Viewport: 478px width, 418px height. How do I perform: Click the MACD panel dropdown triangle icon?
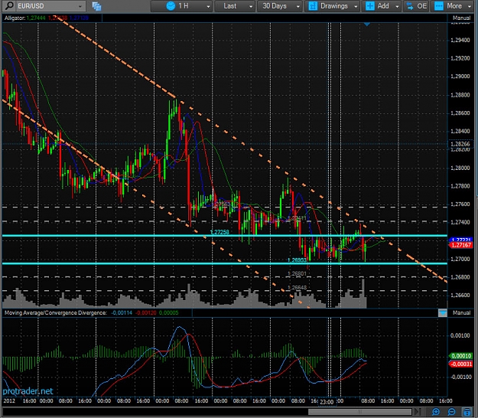click(x=442, y=313)
